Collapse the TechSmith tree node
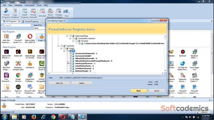Viewport: 214px width, 120px height. point(58,46)
